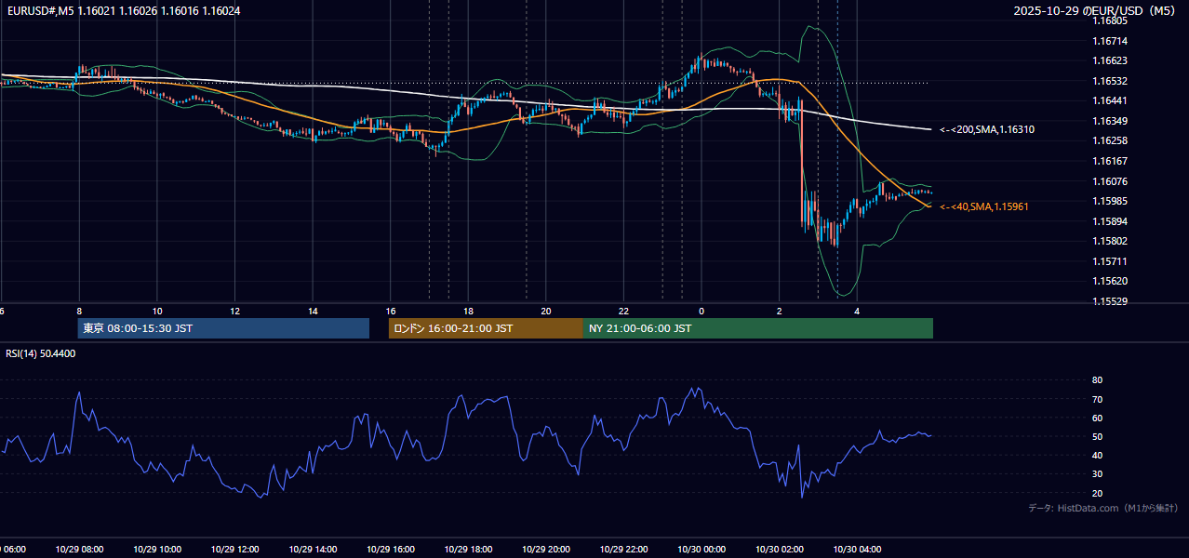Screen dimensions: 1189x558
Task: Click the 10/29 22:00 date axis label
Action: (x=623, y=549)
